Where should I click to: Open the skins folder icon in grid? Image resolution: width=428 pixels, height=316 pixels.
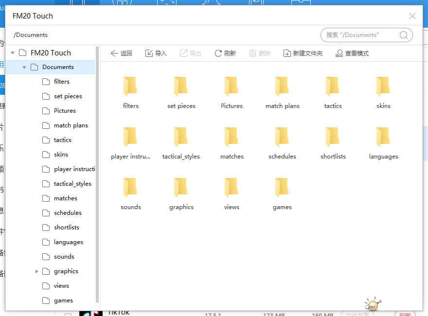coord(383,87)
